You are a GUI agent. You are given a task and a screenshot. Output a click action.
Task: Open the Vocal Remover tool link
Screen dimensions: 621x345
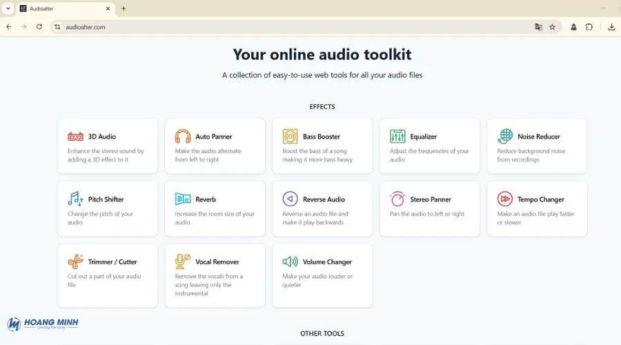[x=215, y=276]
